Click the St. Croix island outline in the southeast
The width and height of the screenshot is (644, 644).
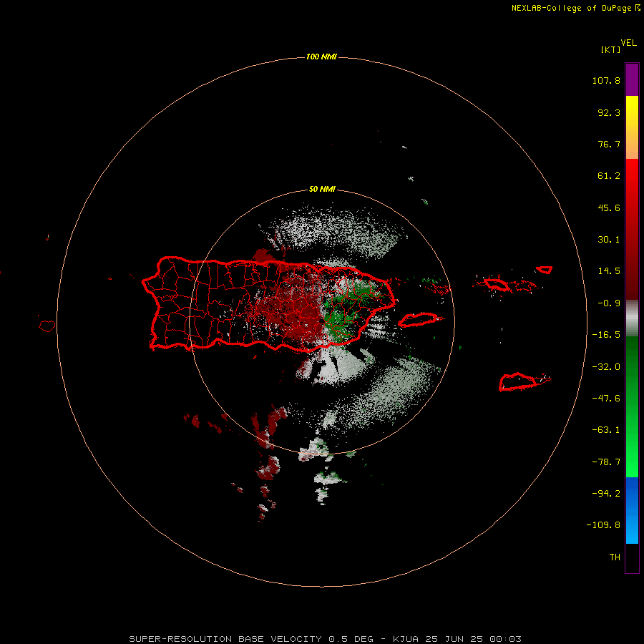(x=519, y=382)
